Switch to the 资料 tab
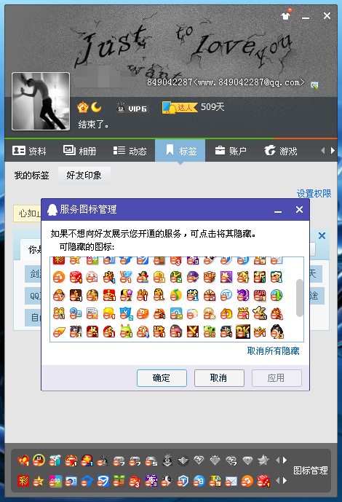342x502 pixels. [29, 151]
